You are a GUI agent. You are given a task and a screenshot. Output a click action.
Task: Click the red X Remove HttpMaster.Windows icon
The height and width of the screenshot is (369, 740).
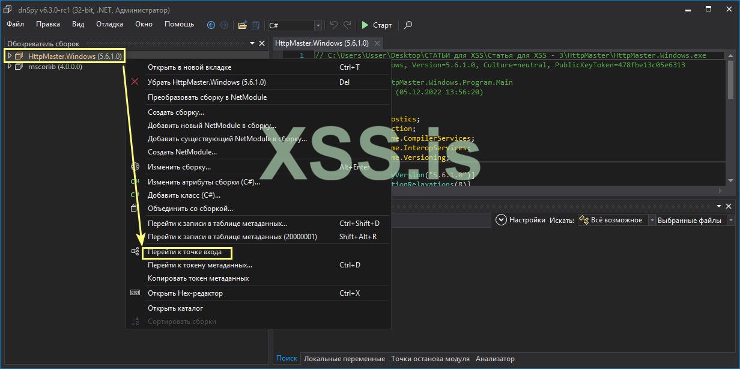click(135, 82)
